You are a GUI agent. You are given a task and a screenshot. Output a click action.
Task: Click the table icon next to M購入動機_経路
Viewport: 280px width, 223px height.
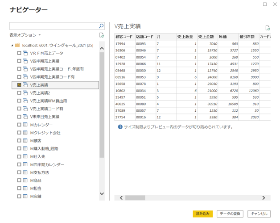pos(25,148)
